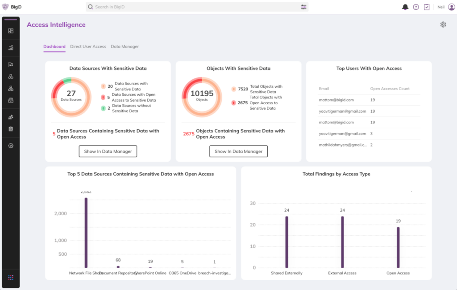This screenshot has height=290, width=457.
Task: Open the dashboard grid icon in sidebar
Action: (x=11, y=31)
